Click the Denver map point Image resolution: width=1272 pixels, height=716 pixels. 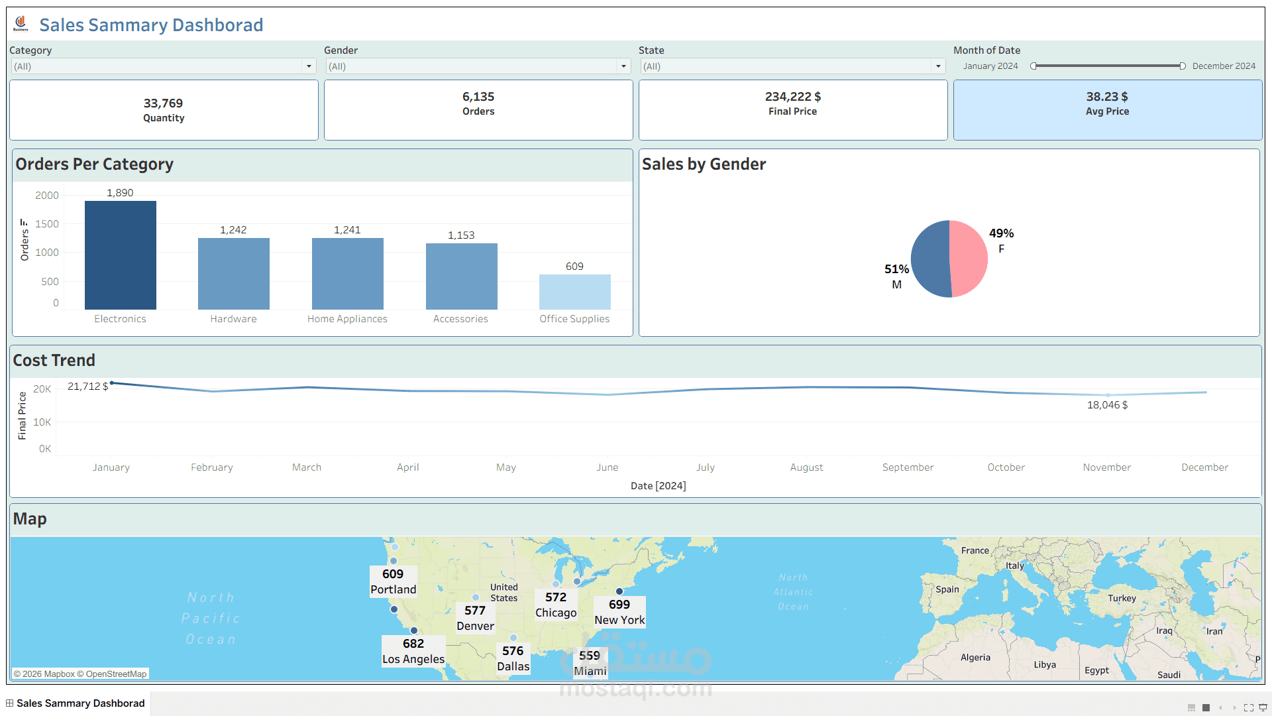tap(476, 597)
